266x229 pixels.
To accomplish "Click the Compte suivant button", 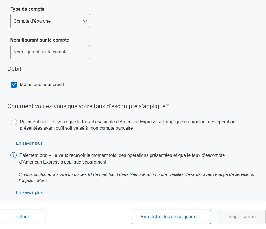I will click(241, 217).
